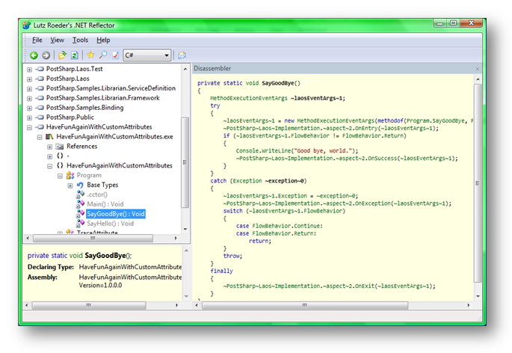Expand the PostSharp.Laos.Test assembly node
Screen dimensions: 512x353
[29, 70]
